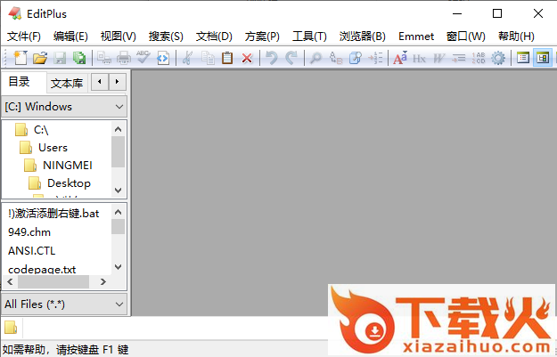Click the Redo arrow icon

tap(291, 58)
